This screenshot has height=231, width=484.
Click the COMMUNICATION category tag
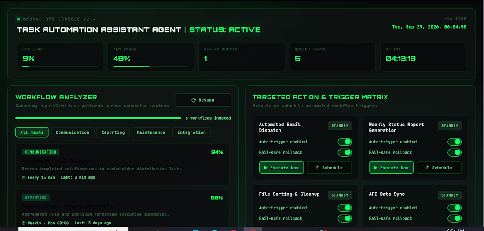pos(40,152)
